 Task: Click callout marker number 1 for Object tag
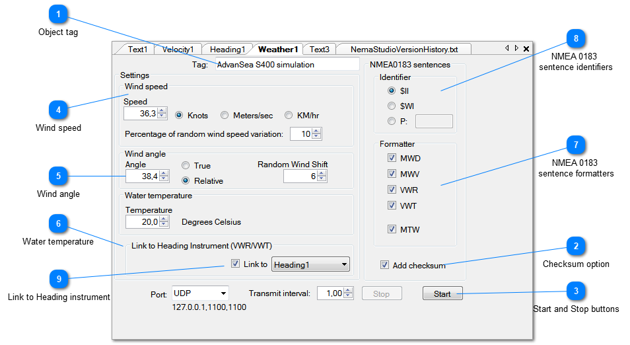[59, 14]
